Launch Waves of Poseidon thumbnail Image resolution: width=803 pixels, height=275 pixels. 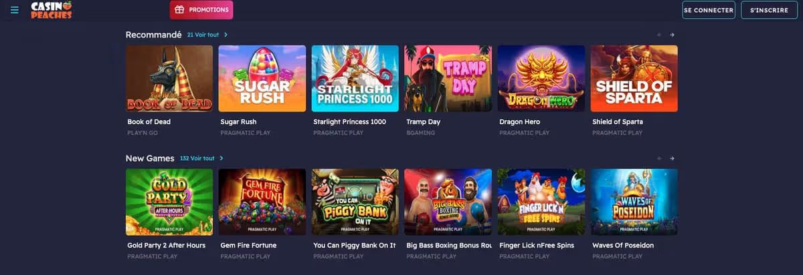[x=634, y=202]
